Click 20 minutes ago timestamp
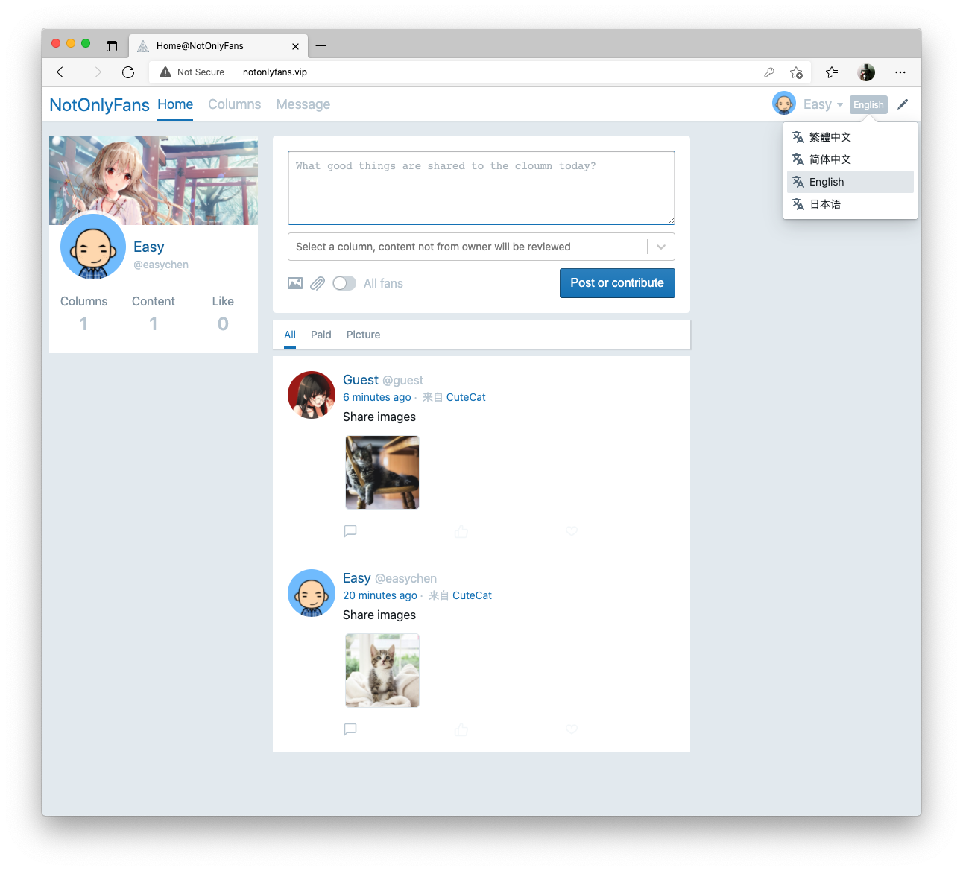The image size is (963, 871). click(x=380, y=595)
